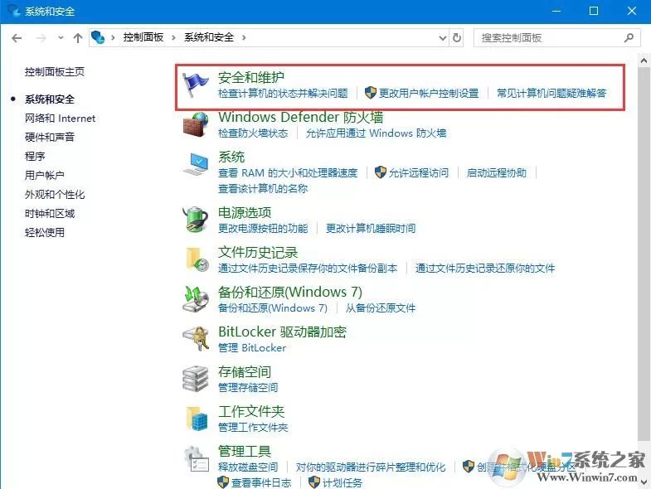Viewport: 651px width, 489px height.
Task: Expand the address bar history dropdown arrow
Action: pyautogui.click(x=443, y=38)
